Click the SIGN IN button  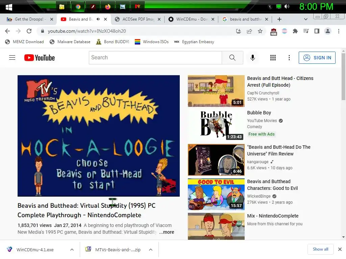[317, 58]
